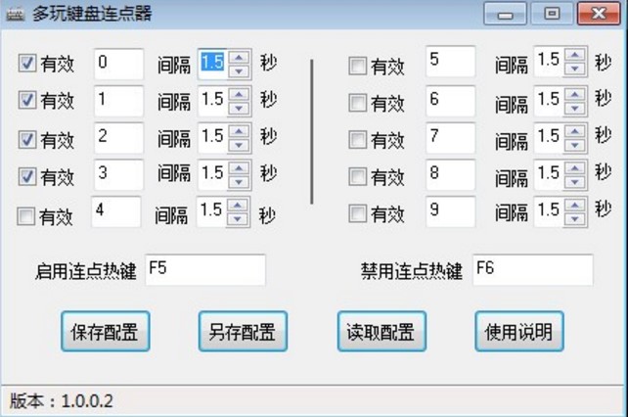Click the 禁用连点热键 field showing F6
This screenshot has width=628, height=417.
coord(533,270)
